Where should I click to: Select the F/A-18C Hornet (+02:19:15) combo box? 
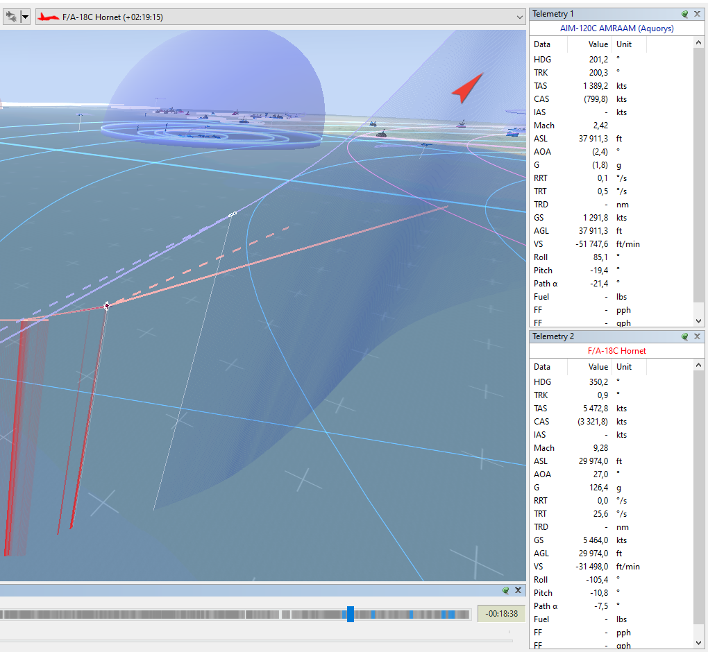[x=280, y=17]
